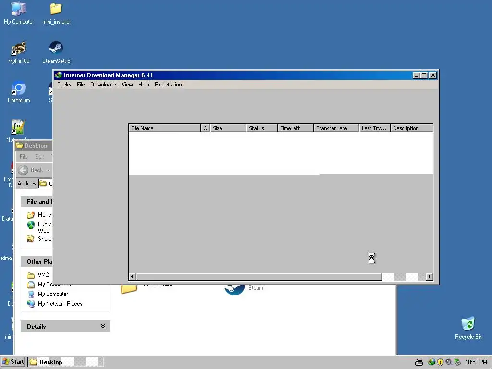
Task: Click the on-screen keyboard icon in taskbar
Action: pyautogui.click(x=419, y=363)
